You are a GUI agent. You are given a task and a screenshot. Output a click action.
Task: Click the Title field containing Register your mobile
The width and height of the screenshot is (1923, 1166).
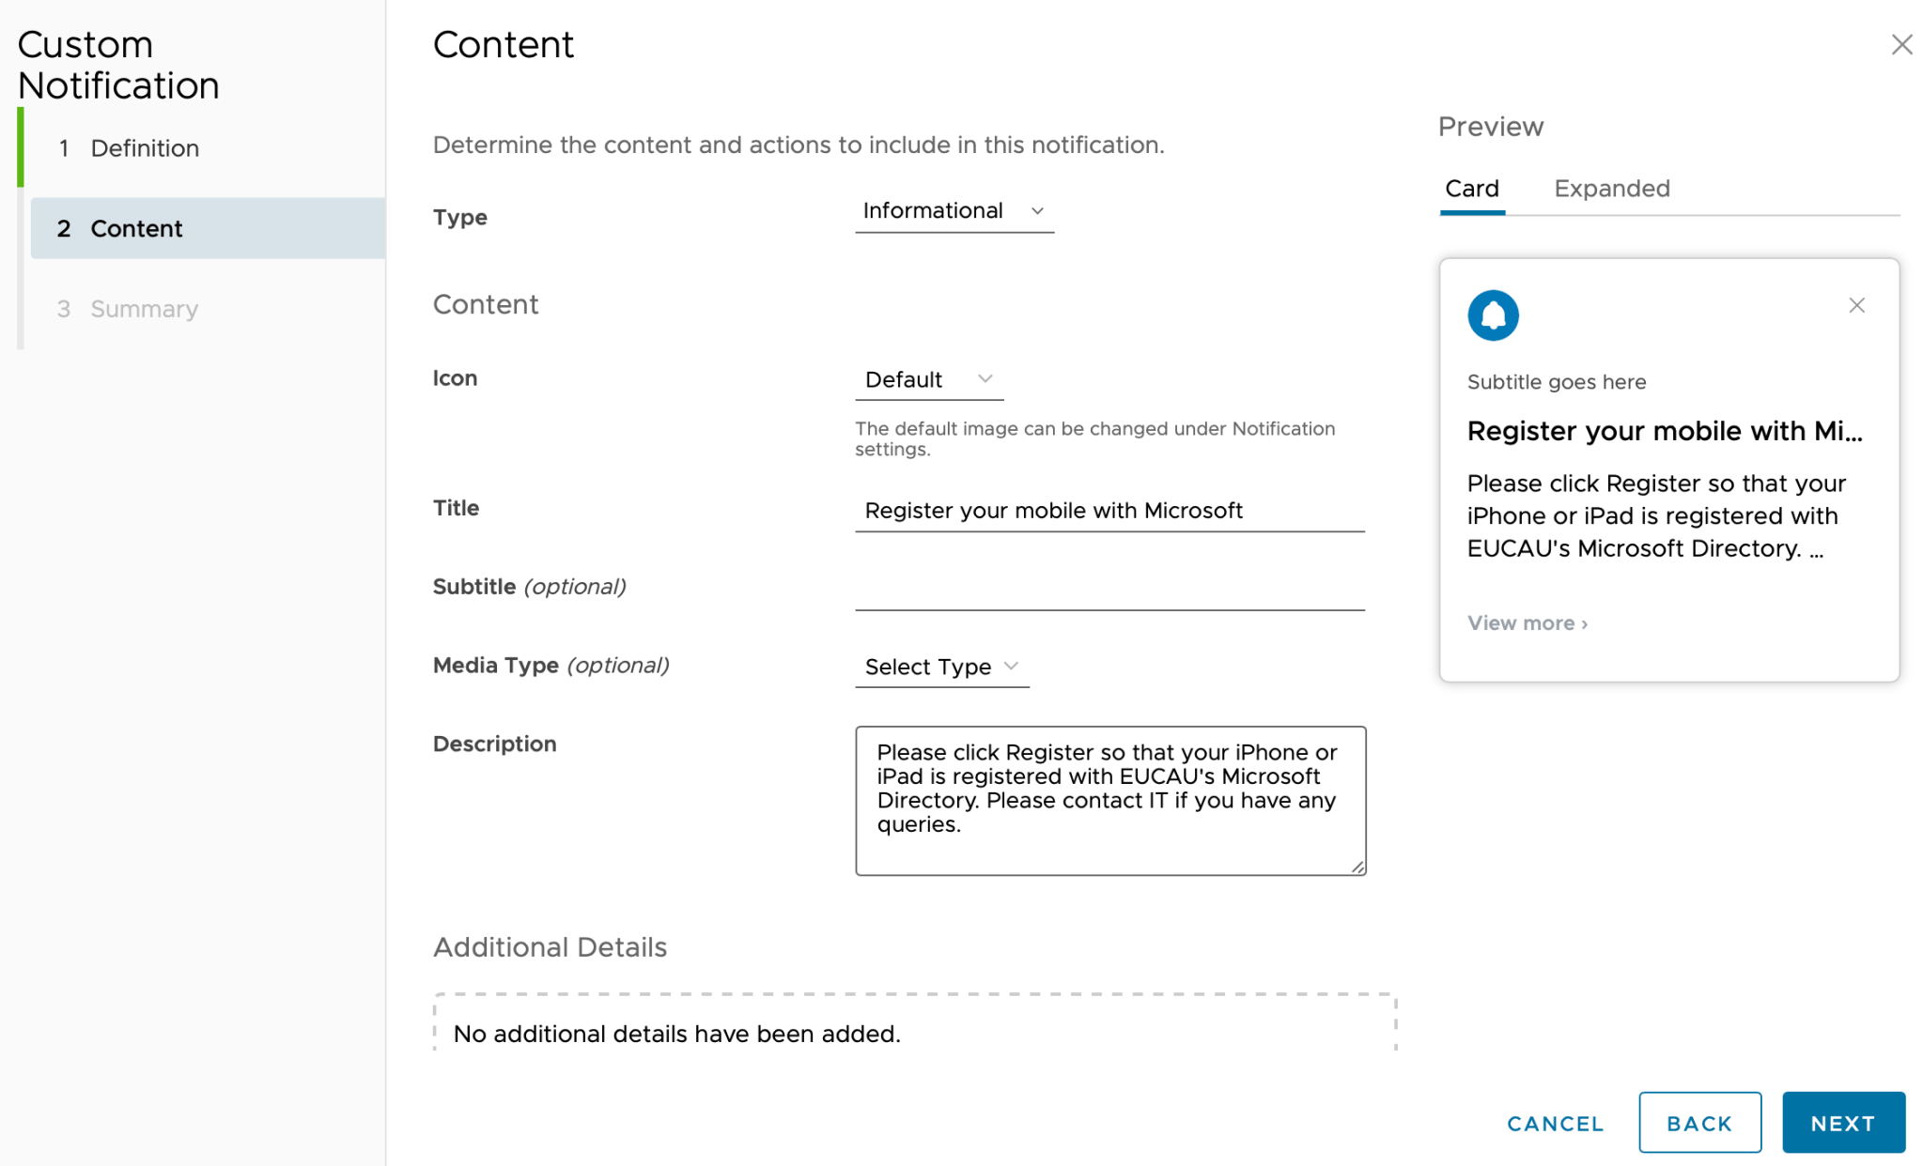tap(1109, 510)
